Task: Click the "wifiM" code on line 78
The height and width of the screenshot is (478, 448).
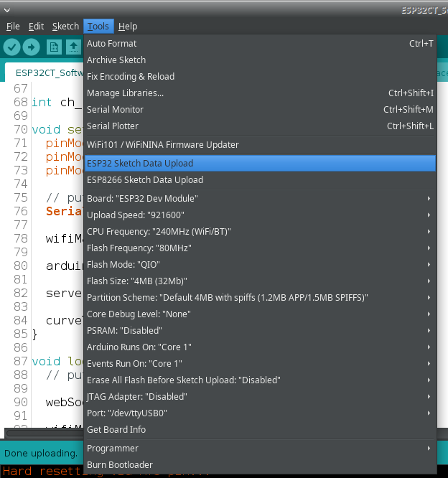Action: click(65, 238)
